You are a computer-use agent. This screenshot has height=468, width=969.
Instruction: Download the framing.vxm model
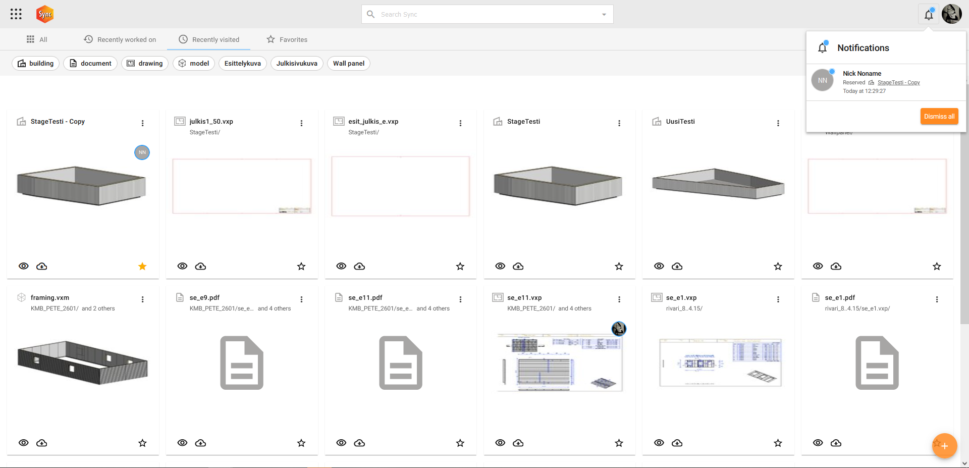coord(42,443)
